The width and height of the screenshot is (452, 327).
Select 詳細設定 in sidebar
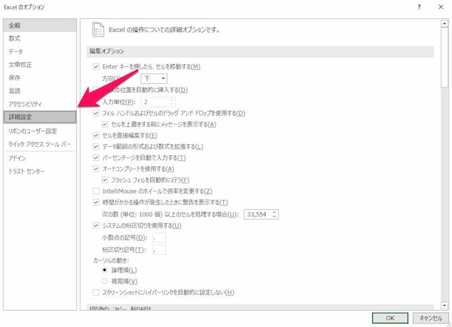pos(40,117)
